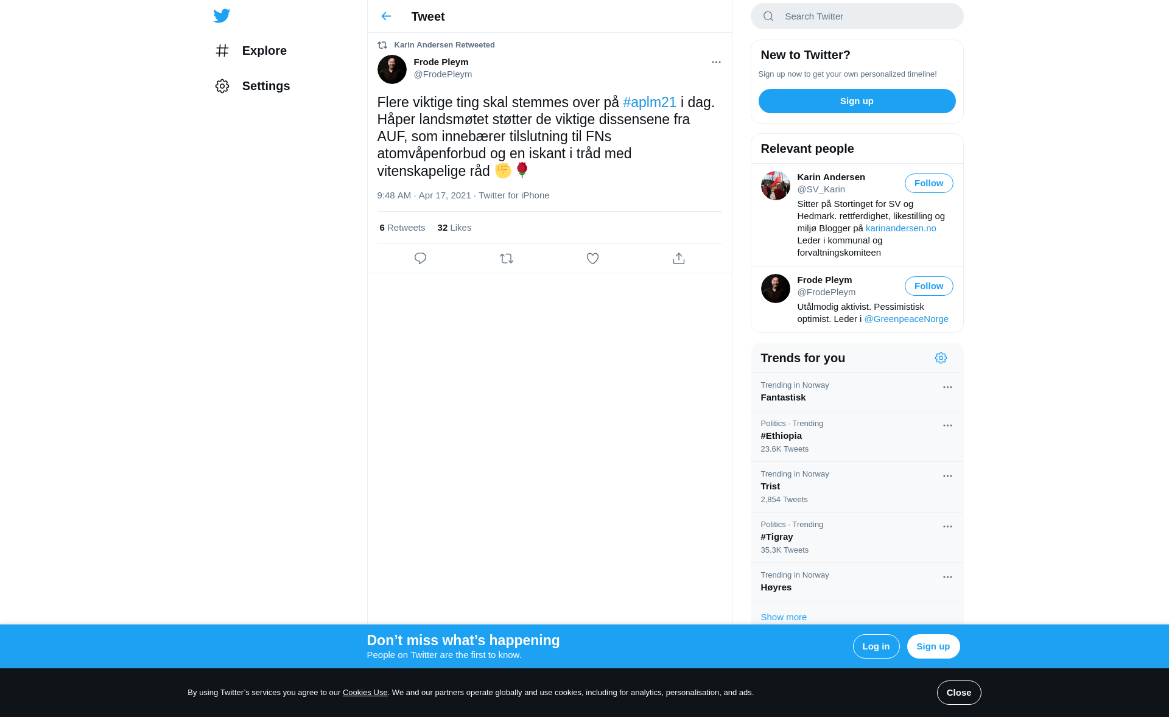Viewport: 1169px width, 717px height.
Task: Close the cookie notice banner
Action: 959,693
